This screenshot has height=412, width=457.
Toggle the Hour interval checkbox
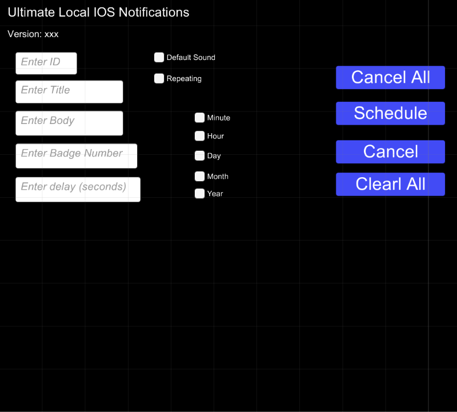point(199,136)
